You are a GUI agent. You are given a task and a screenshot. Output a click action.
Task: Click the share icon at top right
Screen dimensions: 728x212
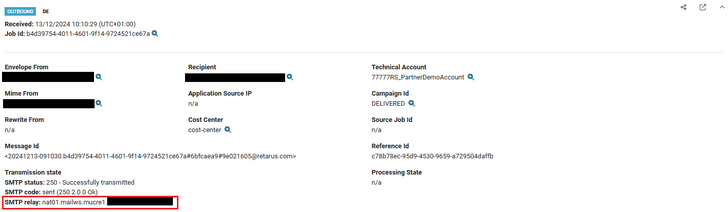684,8
